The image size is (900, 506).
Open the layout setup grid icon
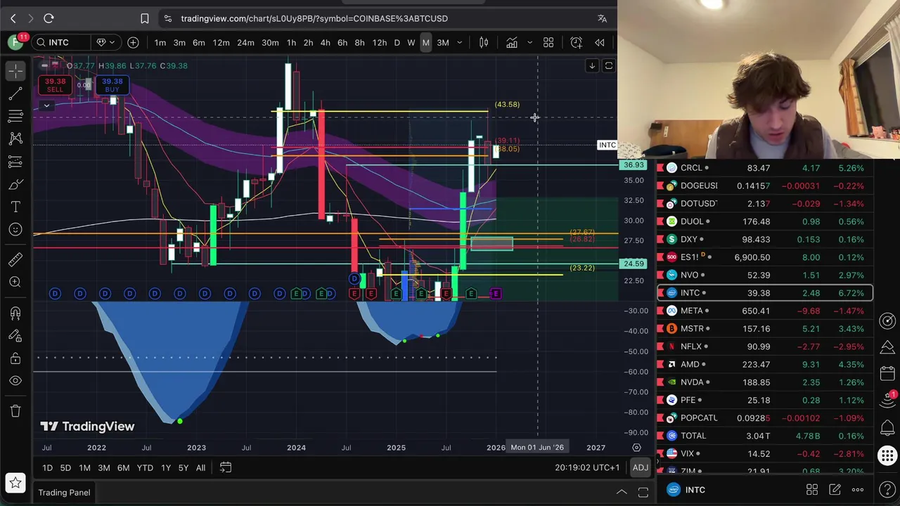pyautogui.click(x=548, y=43)
